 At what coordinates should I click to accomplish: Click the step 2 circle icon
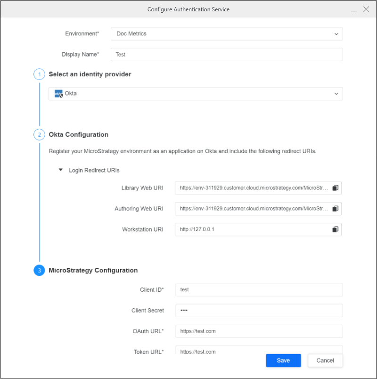(x=39, y=135)
